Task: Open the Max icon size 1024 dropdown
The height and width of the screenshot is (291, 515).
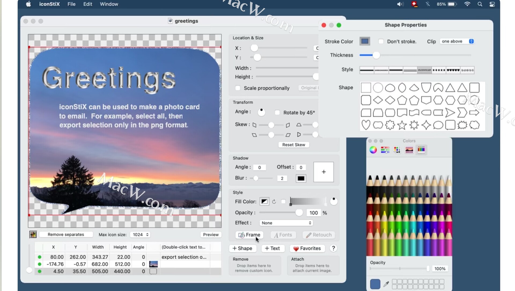Action: [140, 235]
